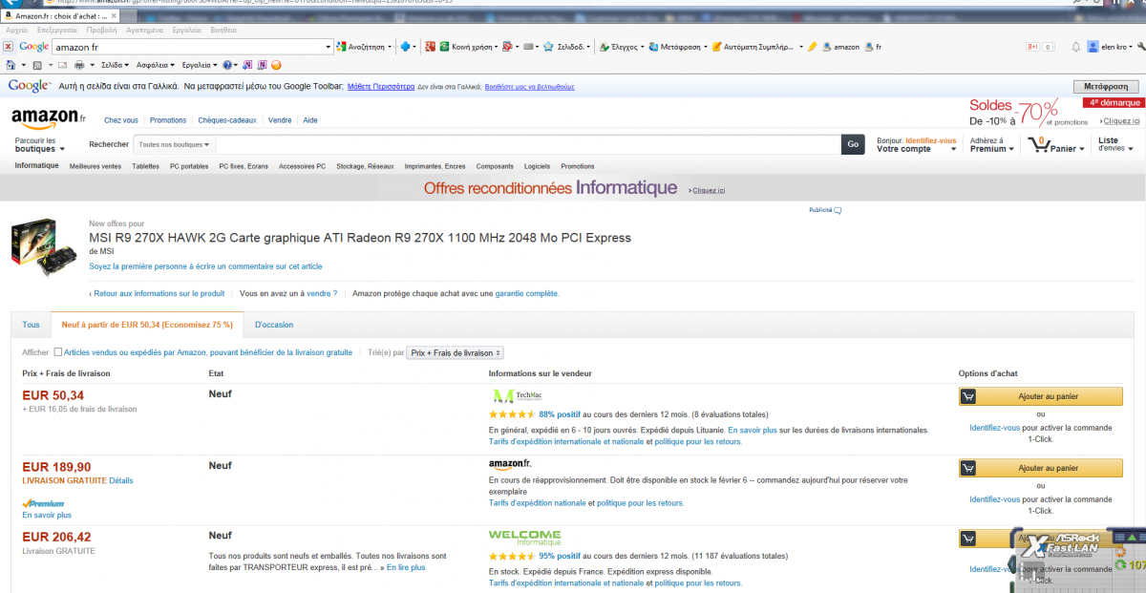Click the TechMac seller logo
The width and height of the screenshot is (1146, 593).
click(x=516, y=395)
